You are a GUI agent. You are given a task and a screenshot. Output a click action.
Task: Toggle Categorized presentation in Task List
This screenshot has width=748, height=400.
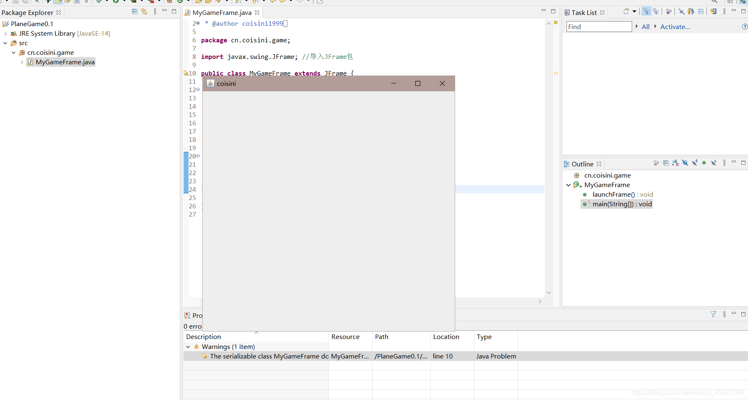coord(646,11)
